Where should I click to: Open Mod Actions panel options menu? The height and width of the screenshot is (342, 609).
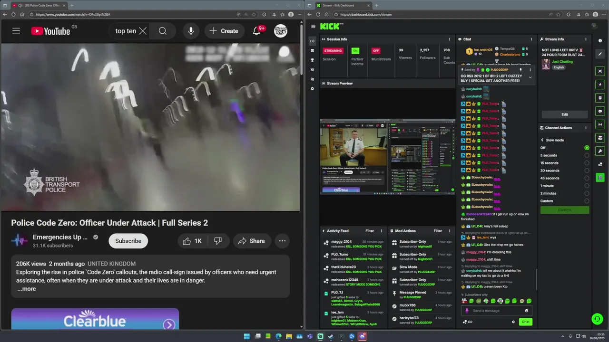450,231
